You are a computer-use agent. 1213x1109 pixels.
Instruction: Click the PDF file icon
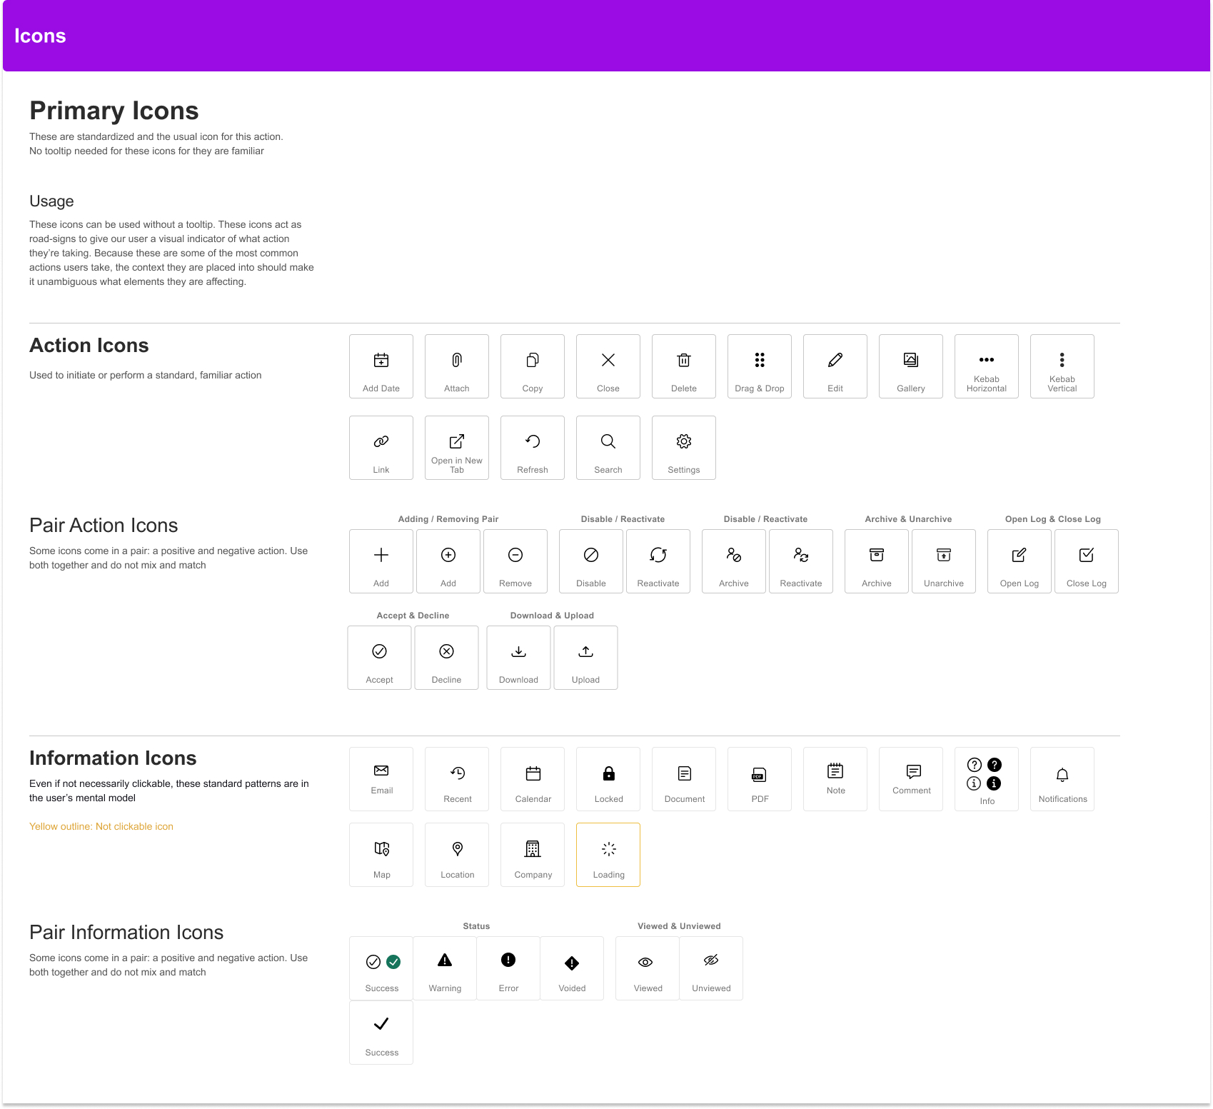(759, 776)
